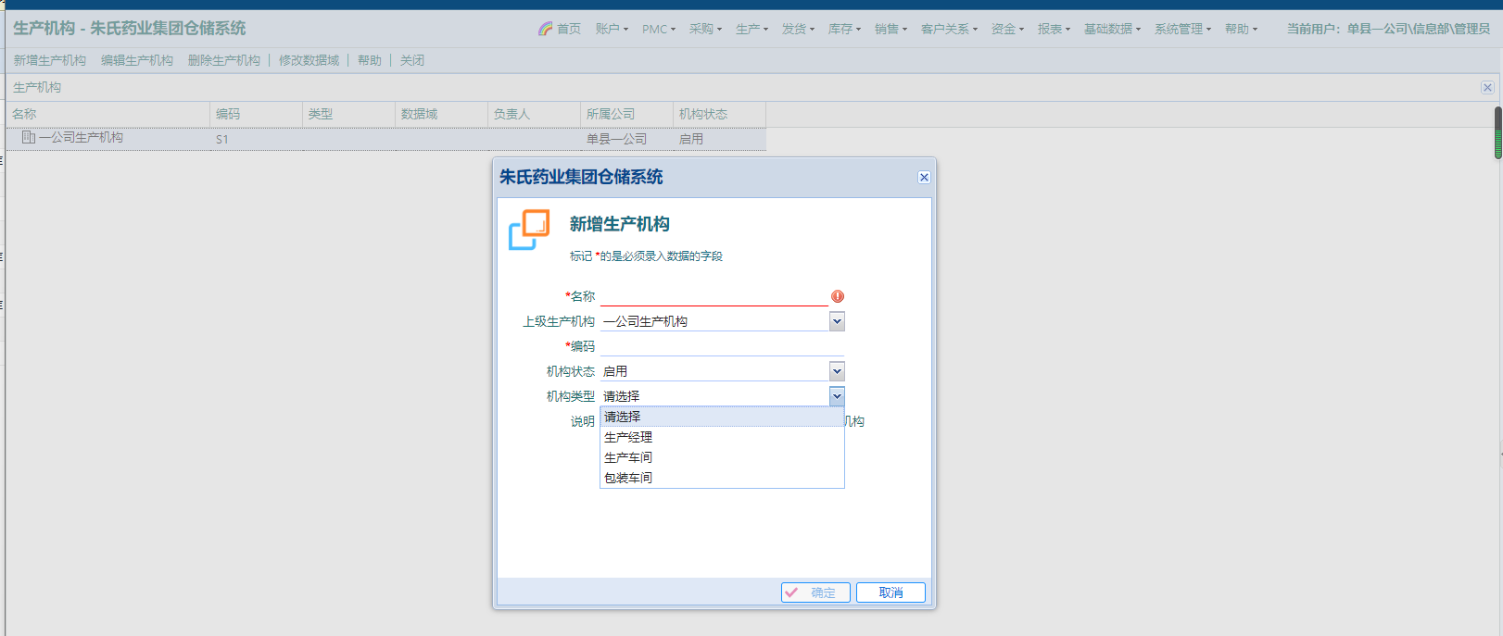Pick 包装车间 in the dropdown list
The image size is (1503, 636).
628,478
